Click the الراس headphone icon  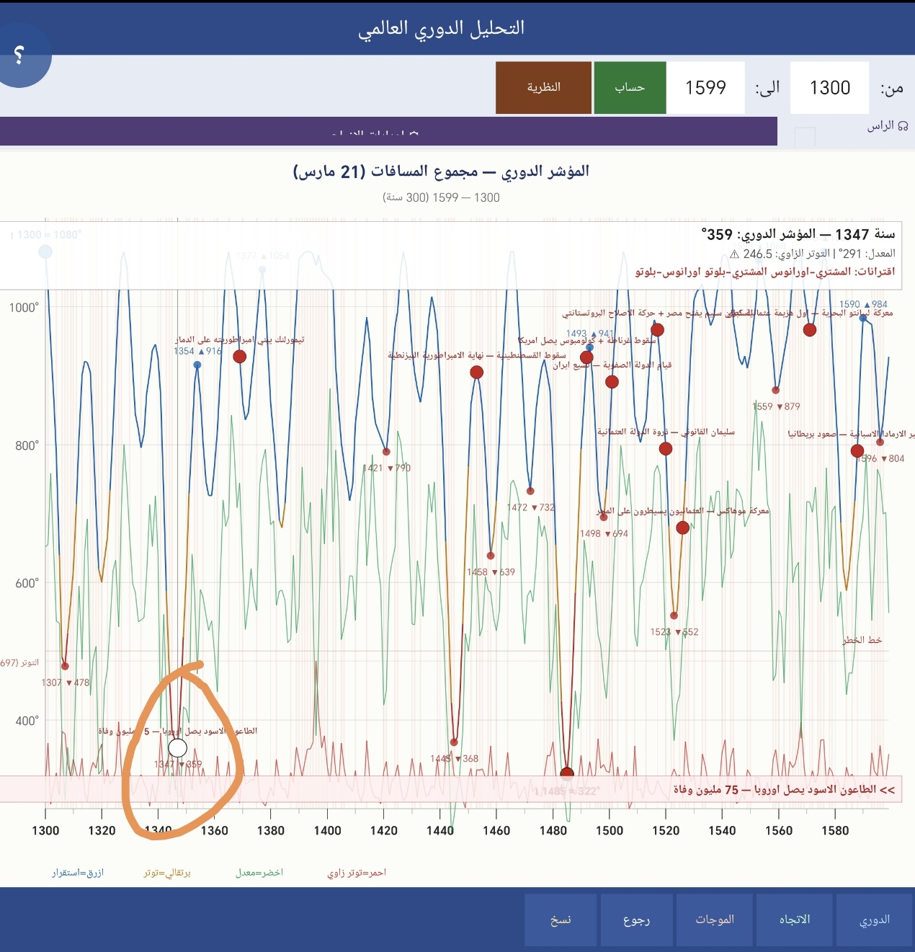click(x=903, y=126)
